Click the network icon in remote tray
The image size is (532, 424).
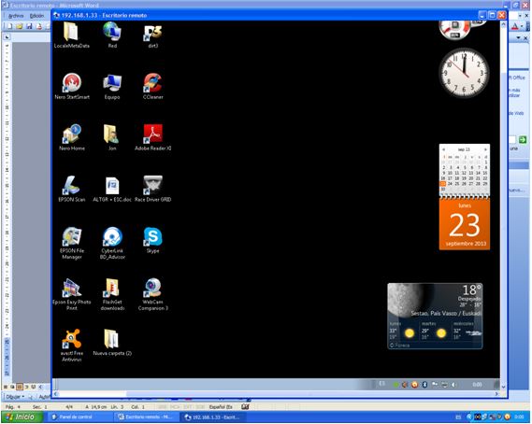(x=444, y=385)
